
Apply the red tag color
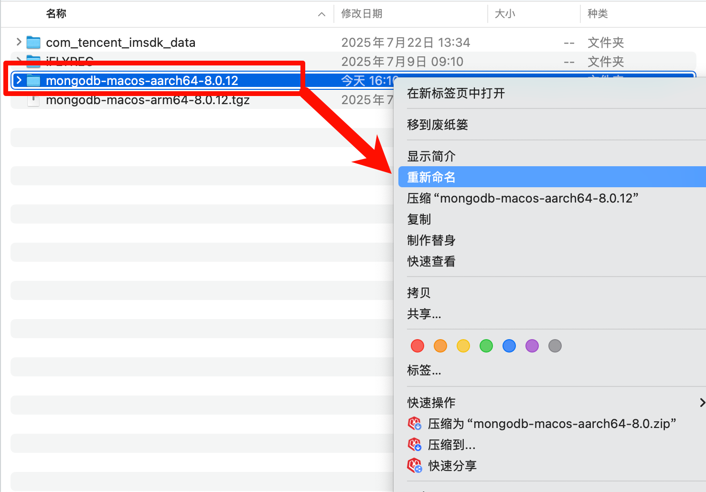click(417, 346)
